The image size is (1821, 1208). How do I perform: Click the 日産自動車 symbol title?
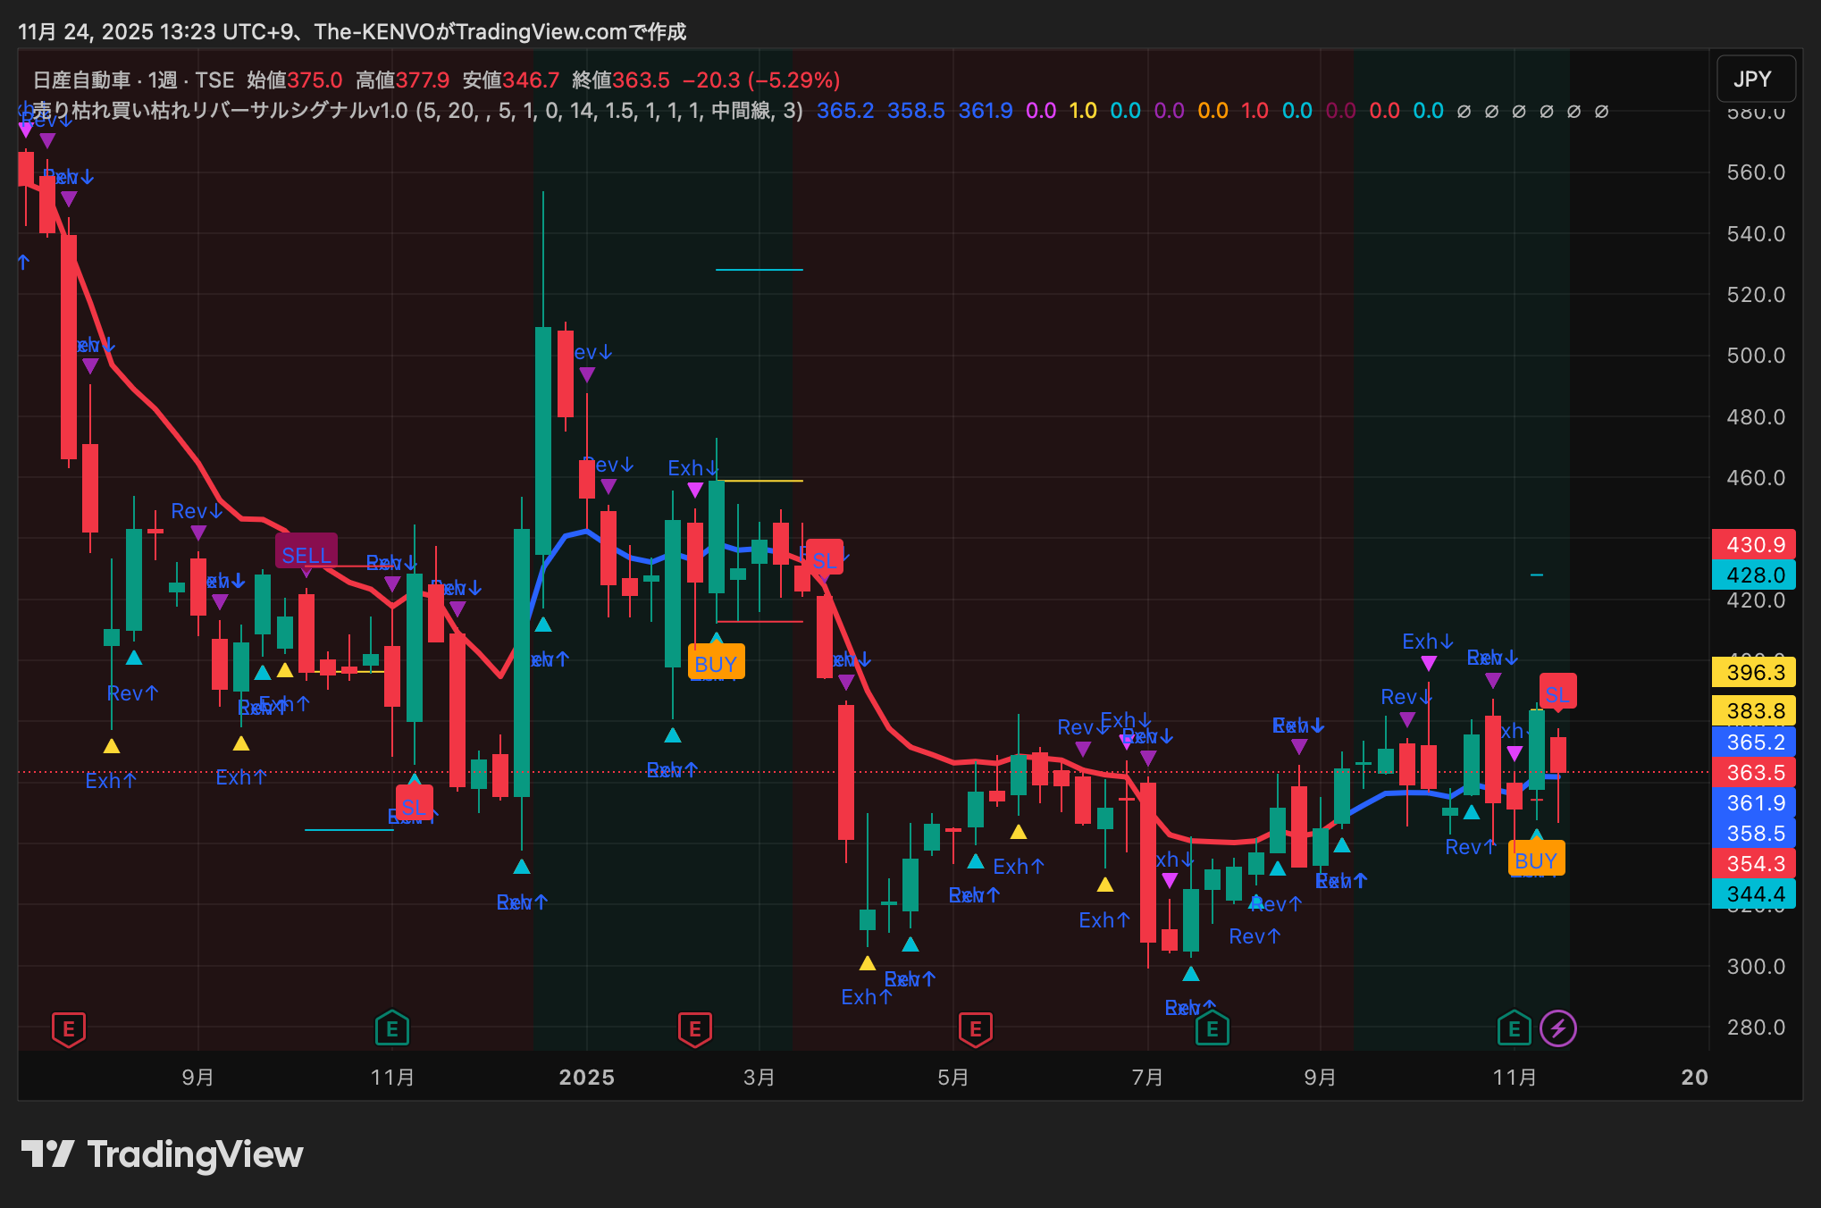click(82, 80)
